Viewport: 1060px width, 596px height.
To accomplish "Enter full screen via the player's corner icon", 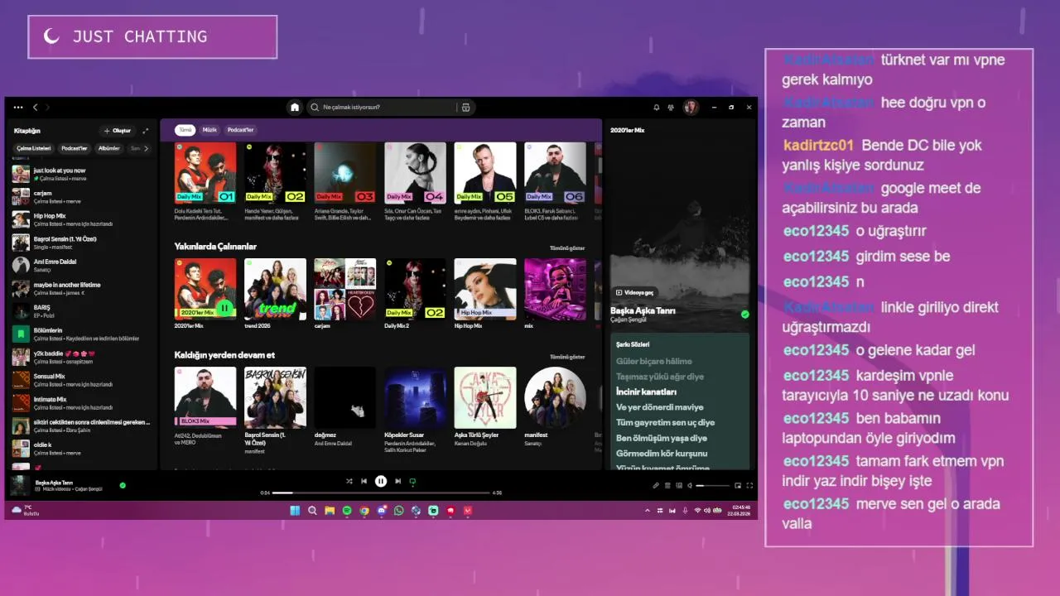I will pos(749,486).
